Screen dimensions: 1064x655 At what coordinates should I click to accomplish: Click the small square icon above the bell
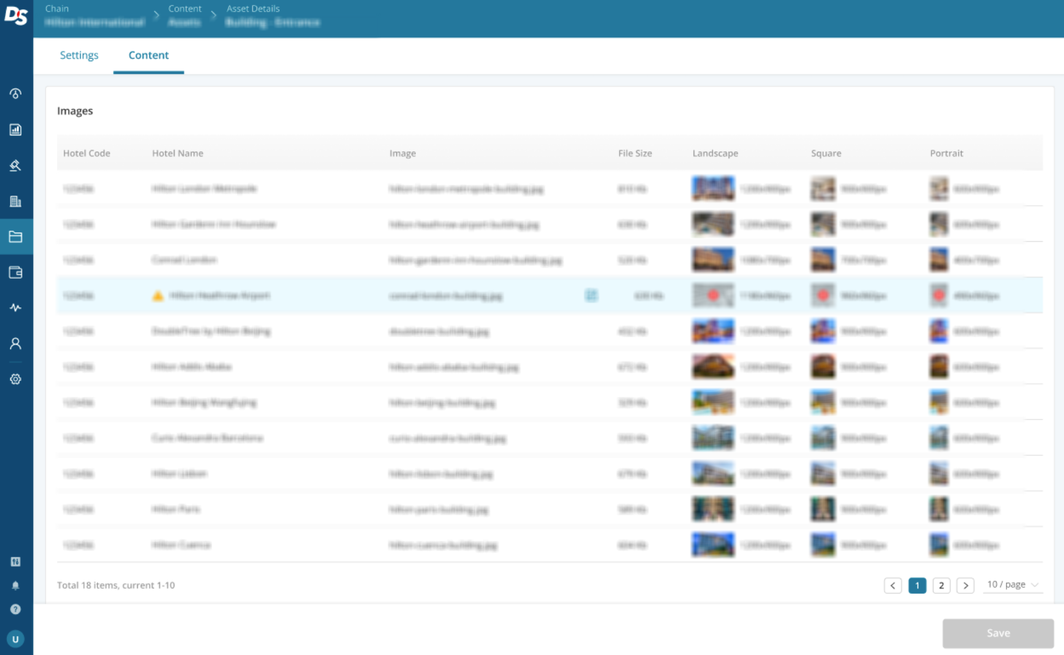point(16,561)
